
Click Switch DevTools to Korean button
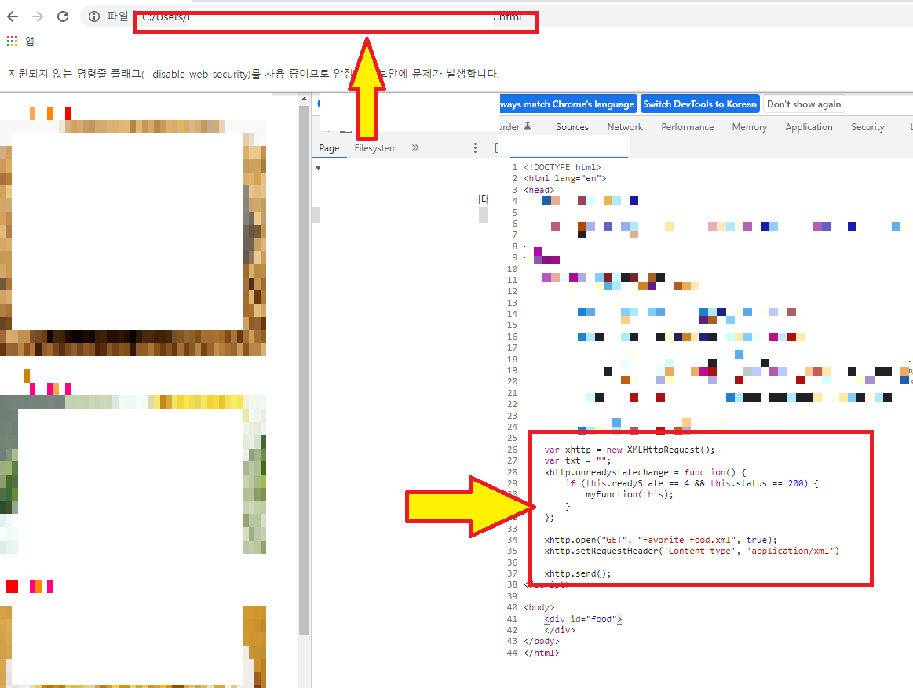(x=700, y=104)
